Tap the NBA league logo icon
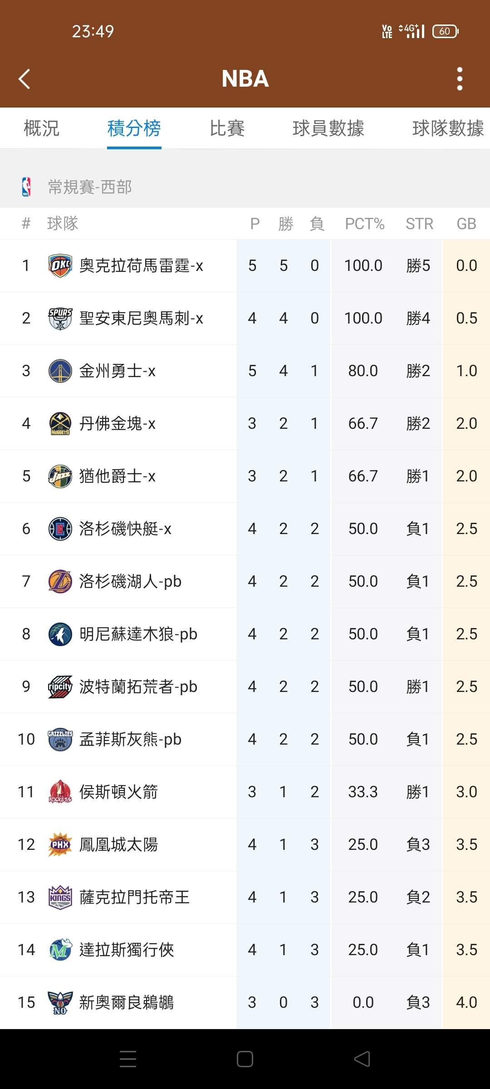490x1089 pixels. [26, 187]
